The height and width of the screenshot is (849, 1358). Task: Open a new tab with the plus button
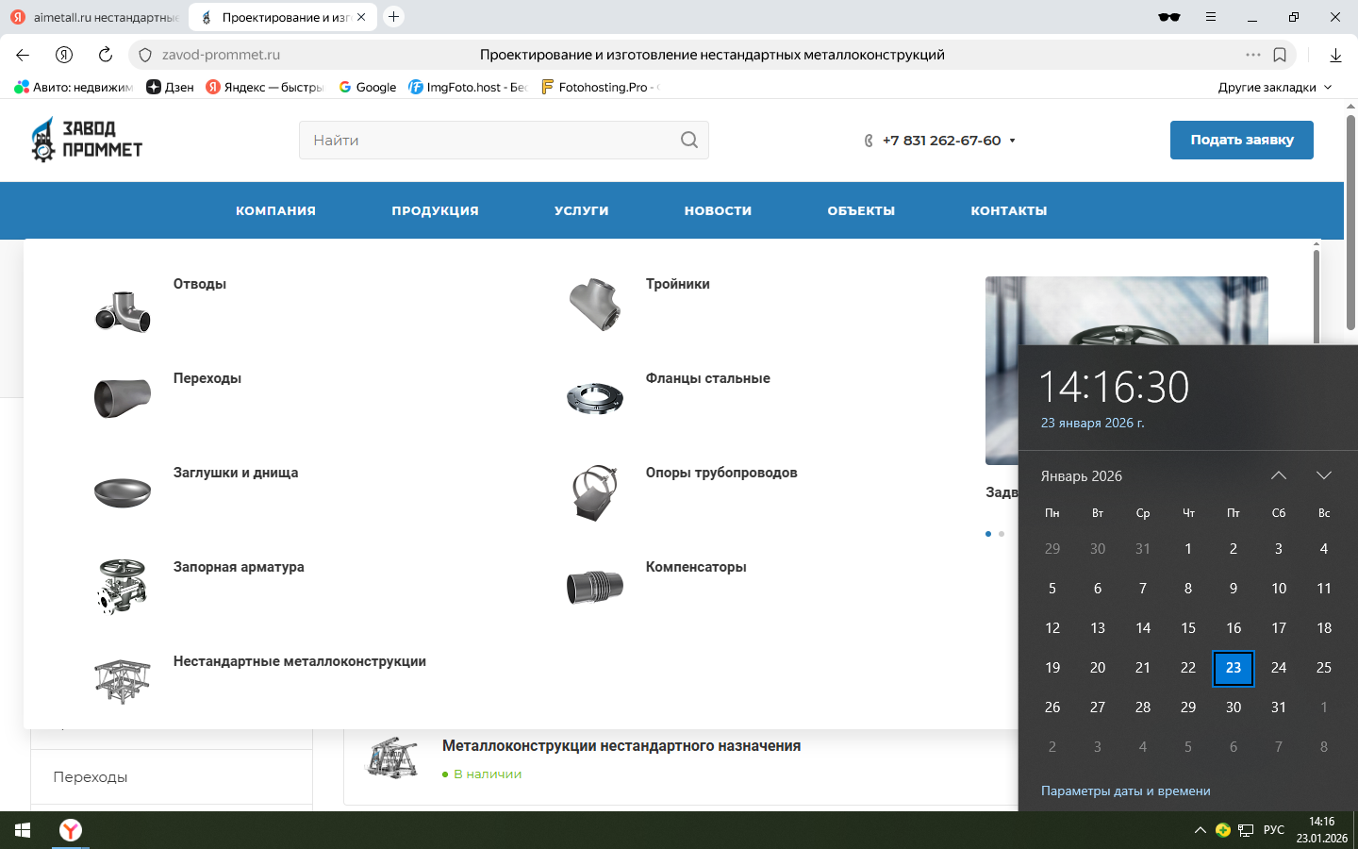click(394, 17)
